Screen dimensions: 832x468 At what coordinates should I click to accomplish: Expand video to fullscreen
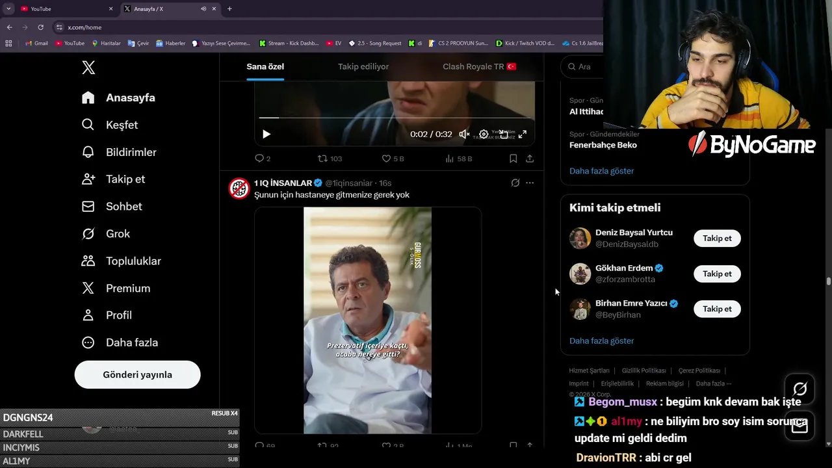522,134
